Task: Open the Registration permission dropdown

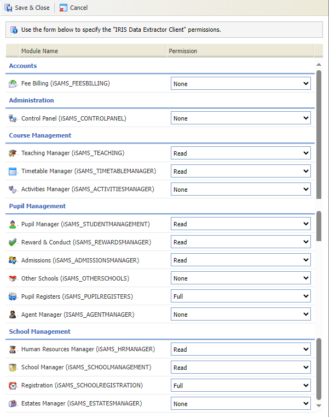Action: [240, 386]
